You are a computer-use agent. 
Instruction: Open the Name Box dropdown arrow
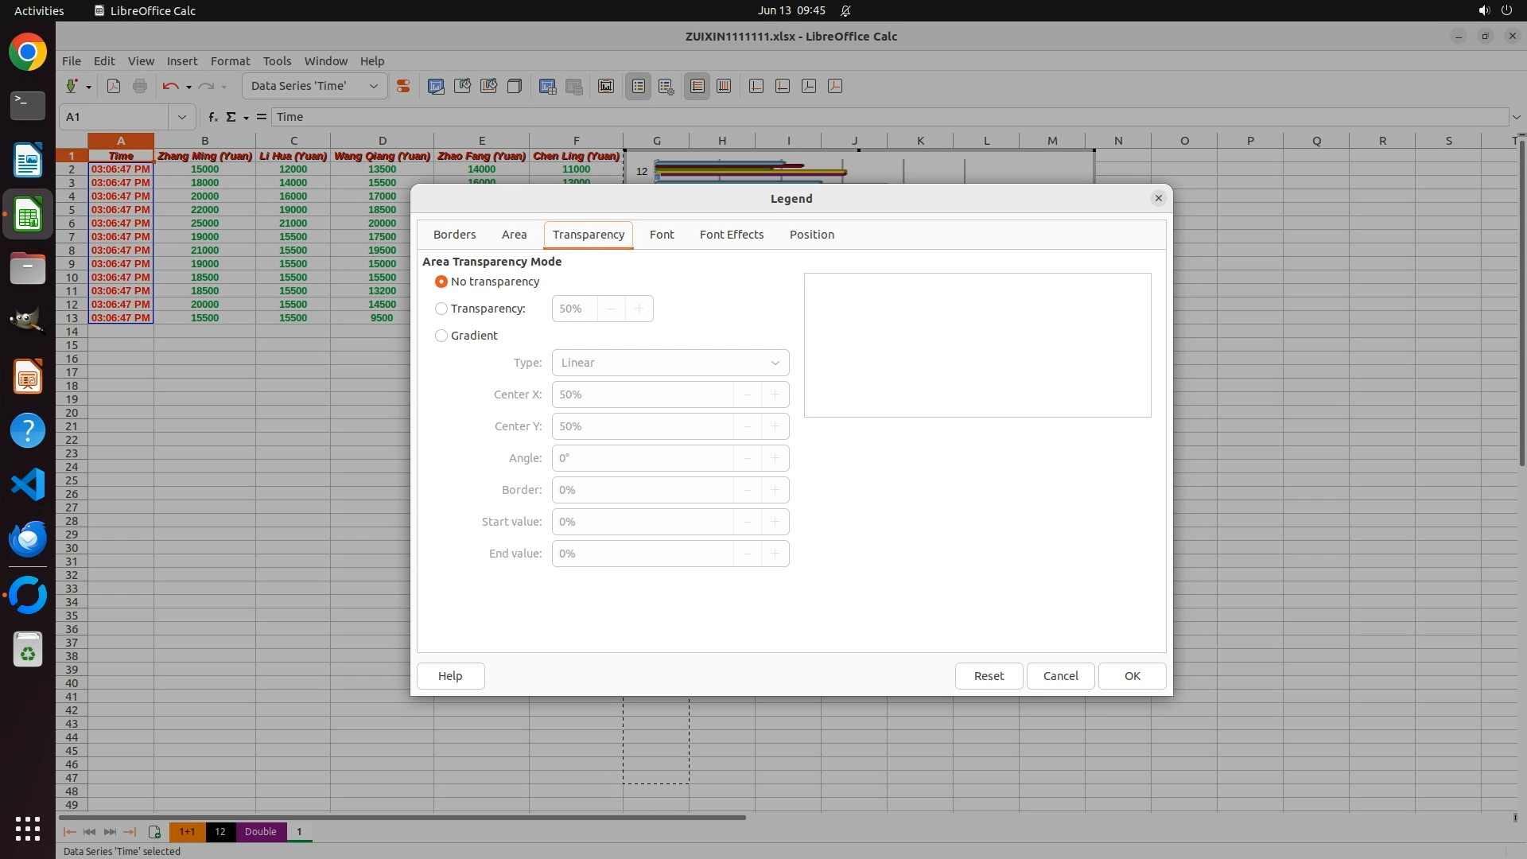tap(182, 117)
